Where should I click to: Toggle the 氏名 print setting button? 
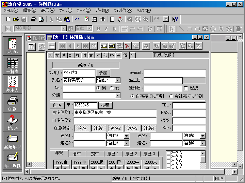coord(82,128)
